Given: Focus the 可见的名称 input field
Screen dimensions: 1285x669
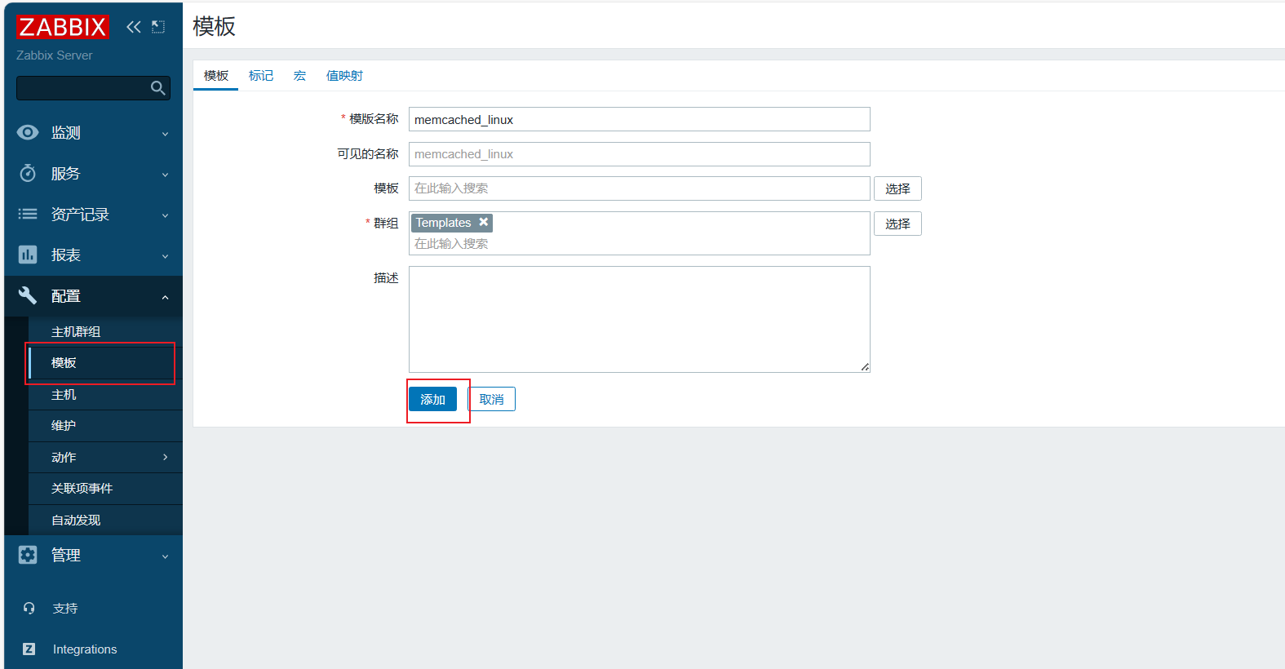Looking at the screenshot, I should (639, 154).
